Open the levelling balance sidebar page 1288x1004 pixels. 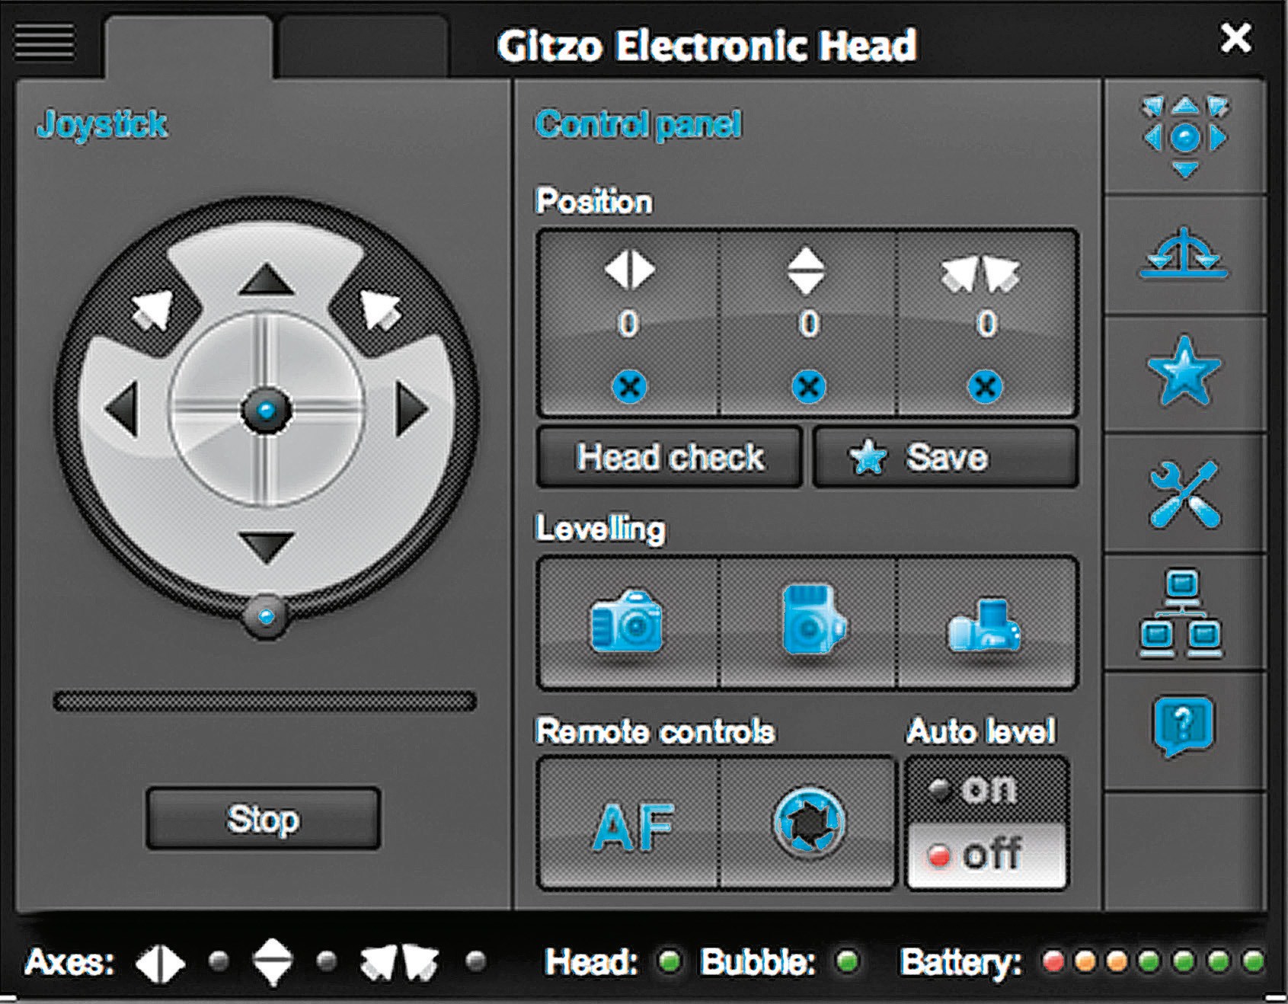pyautogui.click(x=1184, y=254)
